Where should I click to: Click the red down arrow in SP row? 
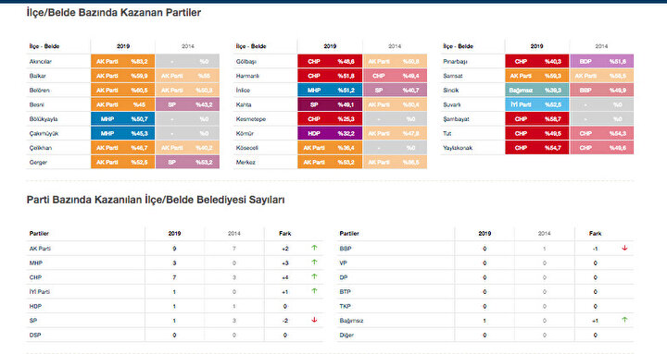click(314, 320)
